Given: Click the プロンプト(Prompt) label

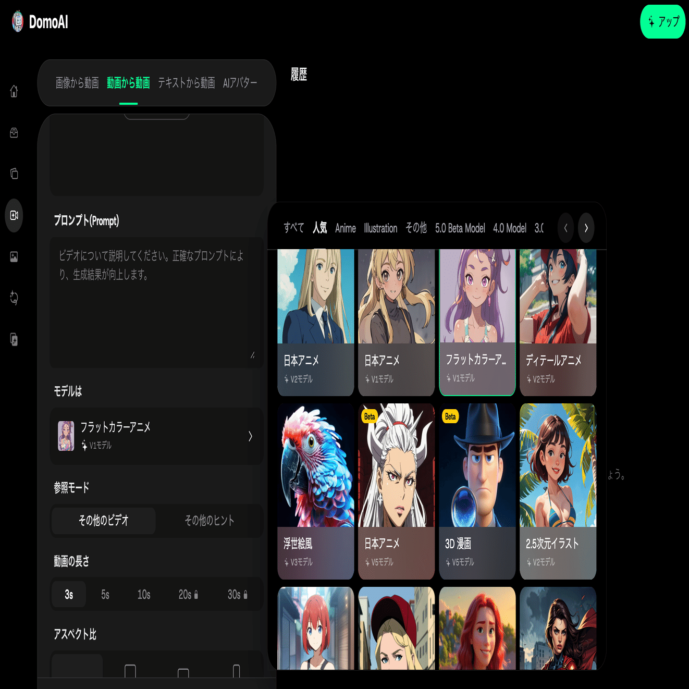Looking at the screenshot, I should pos(87,220).
